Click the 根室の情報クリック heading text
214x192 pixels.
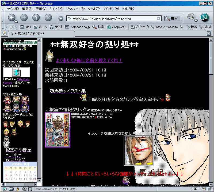pyautogui.click(x=68, y=109)
